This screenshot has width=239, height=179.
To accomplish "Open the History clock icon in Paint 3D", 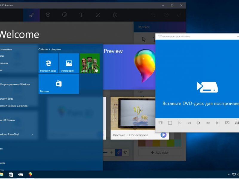I will pos(166,15).
